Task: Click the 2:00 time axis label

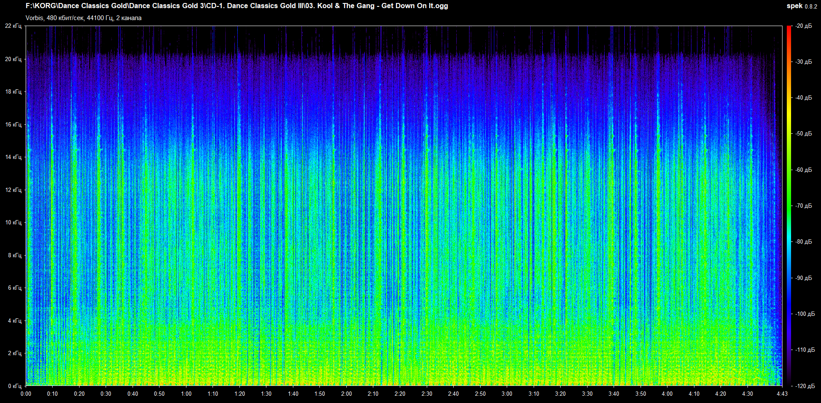Action: tap(346, 394)
